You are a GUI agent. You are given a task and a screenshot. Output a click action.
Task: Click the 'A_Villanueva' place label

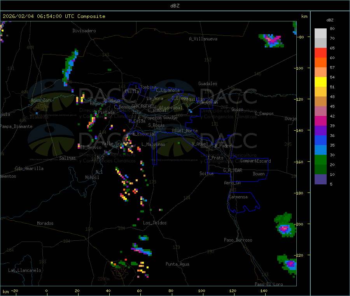click(x=203, y=39)
